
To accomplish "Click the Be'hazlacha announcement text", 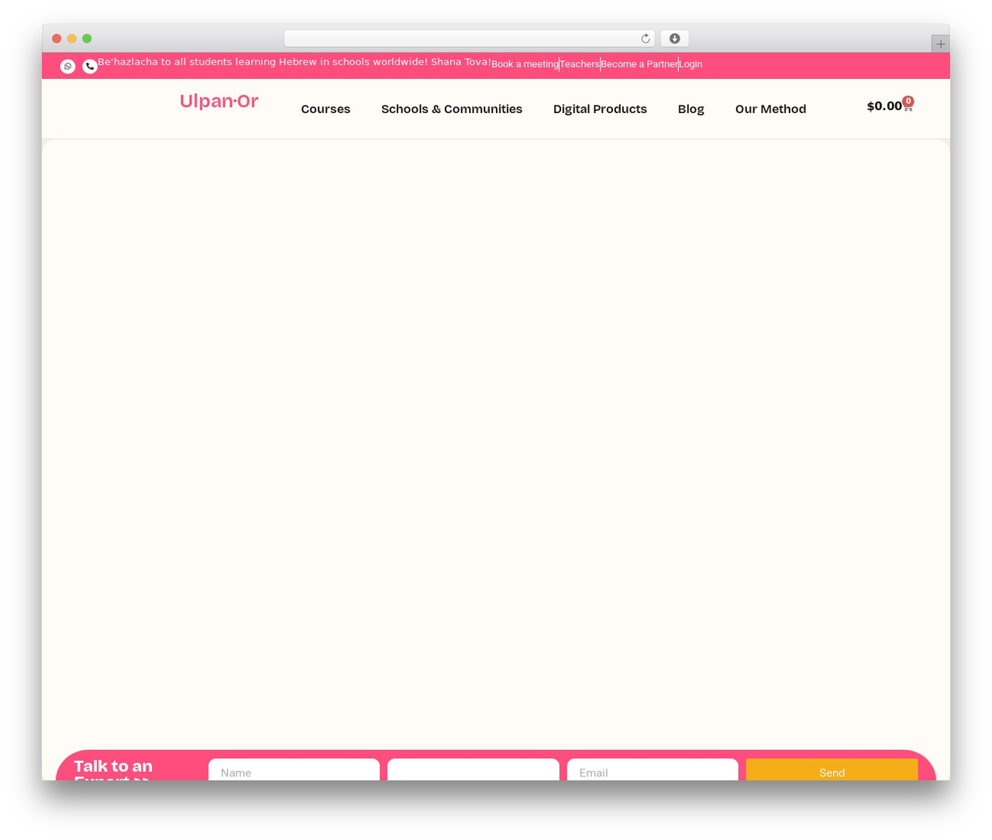I will (x=294, y=62).
